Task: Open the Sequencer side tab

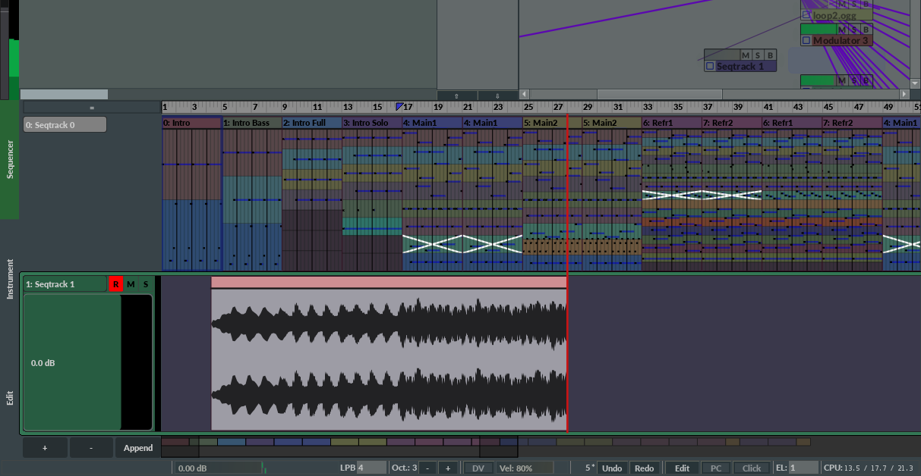Action: click(x=10, y=159)
